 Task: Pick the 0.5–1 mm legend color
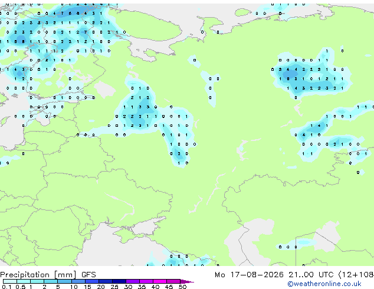(24, 281)
